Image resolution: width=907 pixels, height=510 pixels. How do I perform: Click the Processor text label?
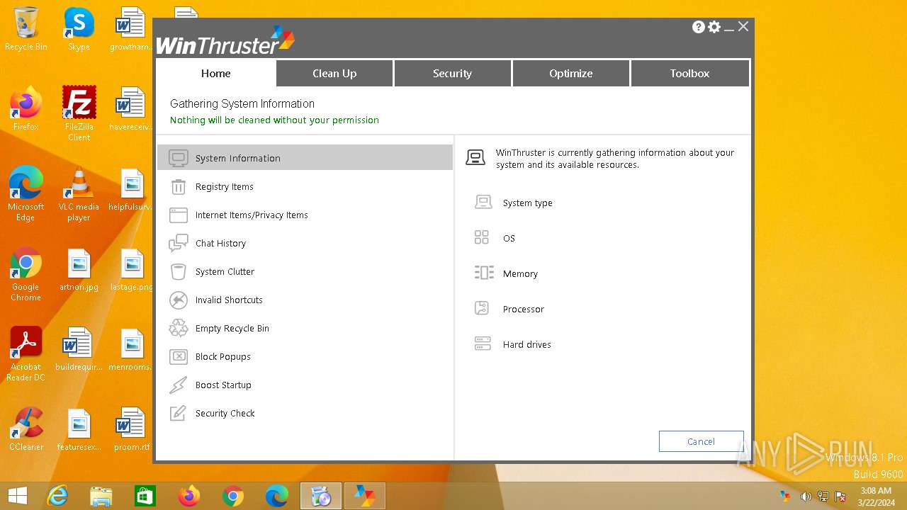pyautogui.click(x=523, y=309)
